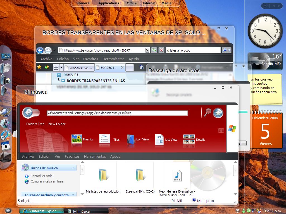Click Reproducir todo link
The height and width of the screenshot is (214, 286).
coord(41,176)
